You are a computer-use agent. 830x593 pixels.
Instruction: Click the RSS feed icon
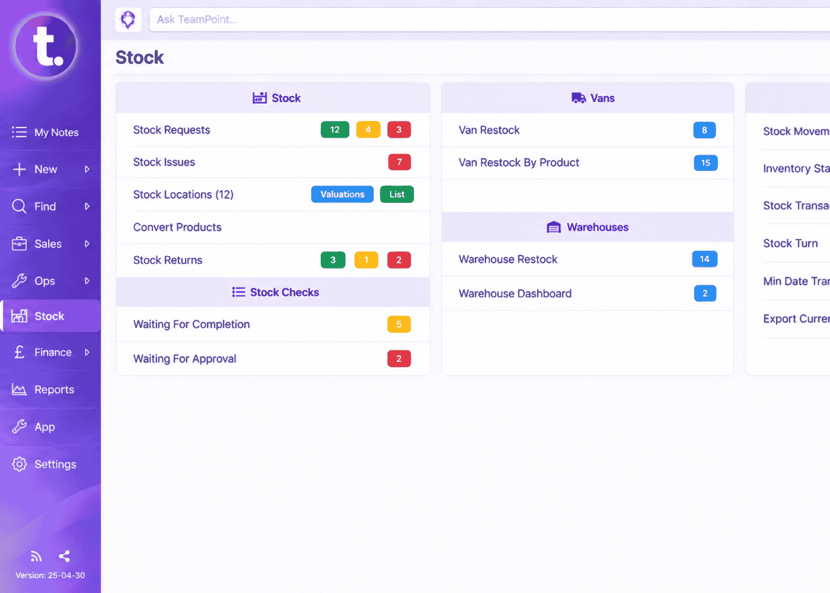point(36,556)
